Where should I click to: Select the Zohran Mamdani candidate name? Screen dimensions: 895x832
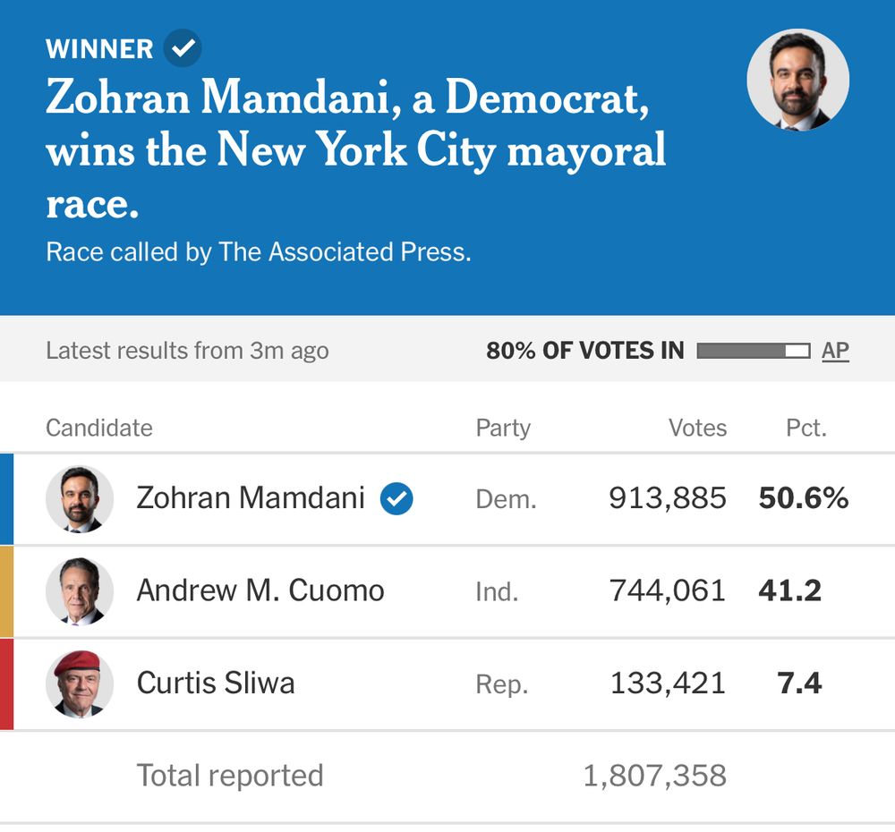(251, 498)
